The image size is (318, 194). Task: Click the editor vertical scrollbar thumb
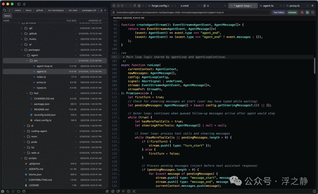click(314, 66)
